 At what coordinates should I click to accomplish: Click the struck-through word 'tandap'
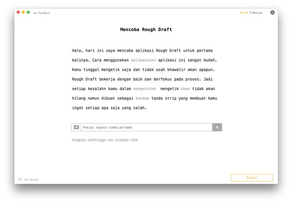pyautogui.click(x=142, y=98)
